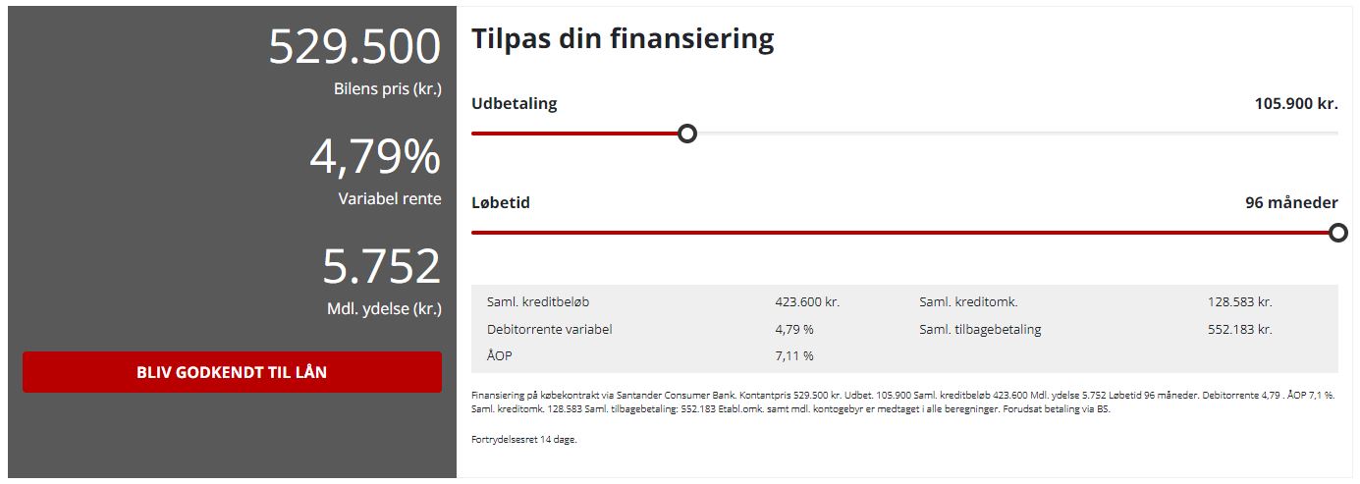
Task: Click the Fortrydelsesret 14 dage text
Action: coord(524,439)
